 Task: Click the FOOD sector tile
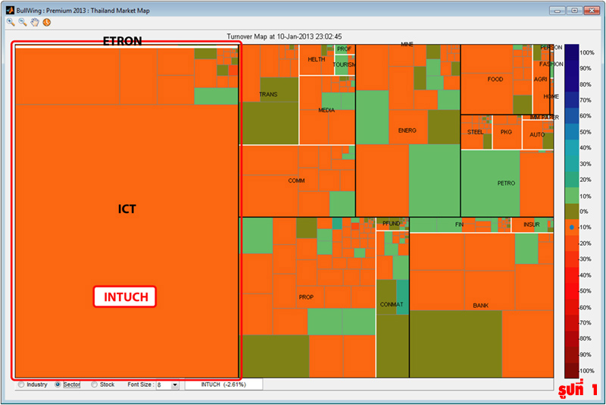click(x=495, y=79)
